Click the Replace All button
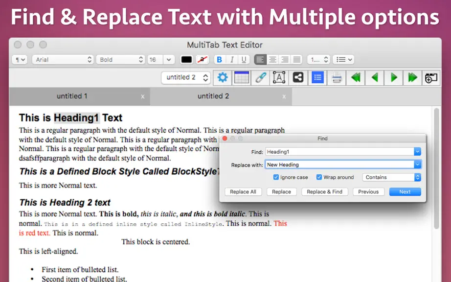The image size is (451, 282). (x=243, y=191)
